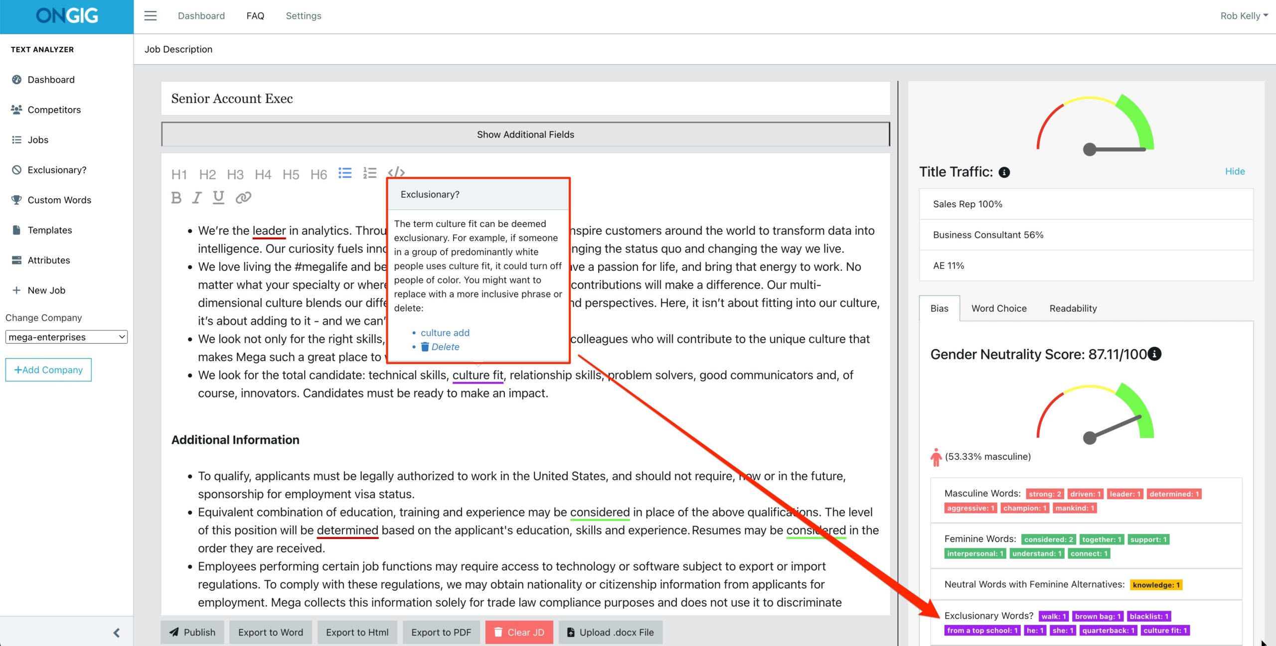This screenshot has height=646, width=1276.
Task: Click the HTML code view icon
Action: tap(396, 173)
